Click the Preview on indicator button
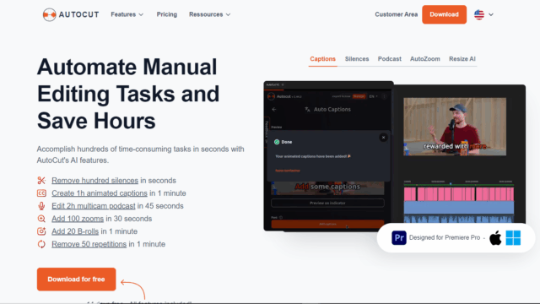 (x=327, y=203)
